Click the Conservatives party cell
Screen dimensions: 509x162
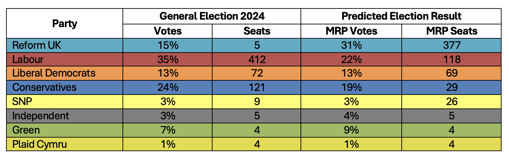pos(44,87)
